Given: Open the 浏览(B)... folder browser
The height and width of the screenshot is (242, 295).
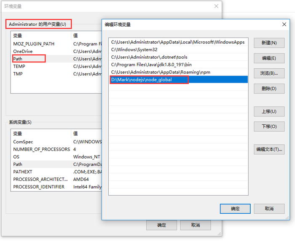Looking at the screenshot, I should coord(269,73).
